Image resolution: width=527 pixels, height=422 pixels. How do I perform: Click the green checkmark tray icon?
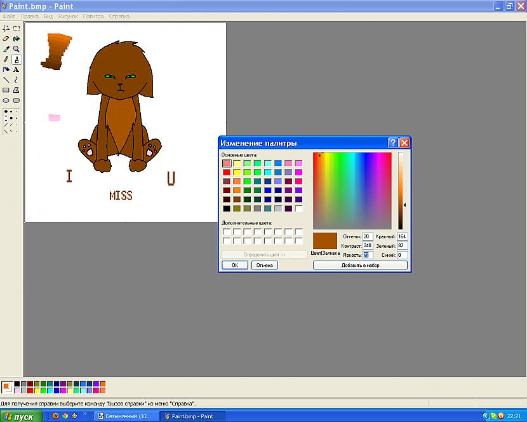493,416
